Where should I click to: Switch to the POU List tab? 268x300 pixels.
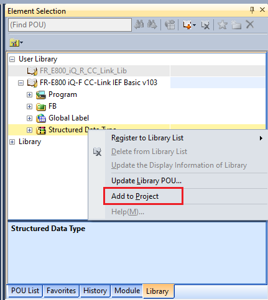[25, 291]
